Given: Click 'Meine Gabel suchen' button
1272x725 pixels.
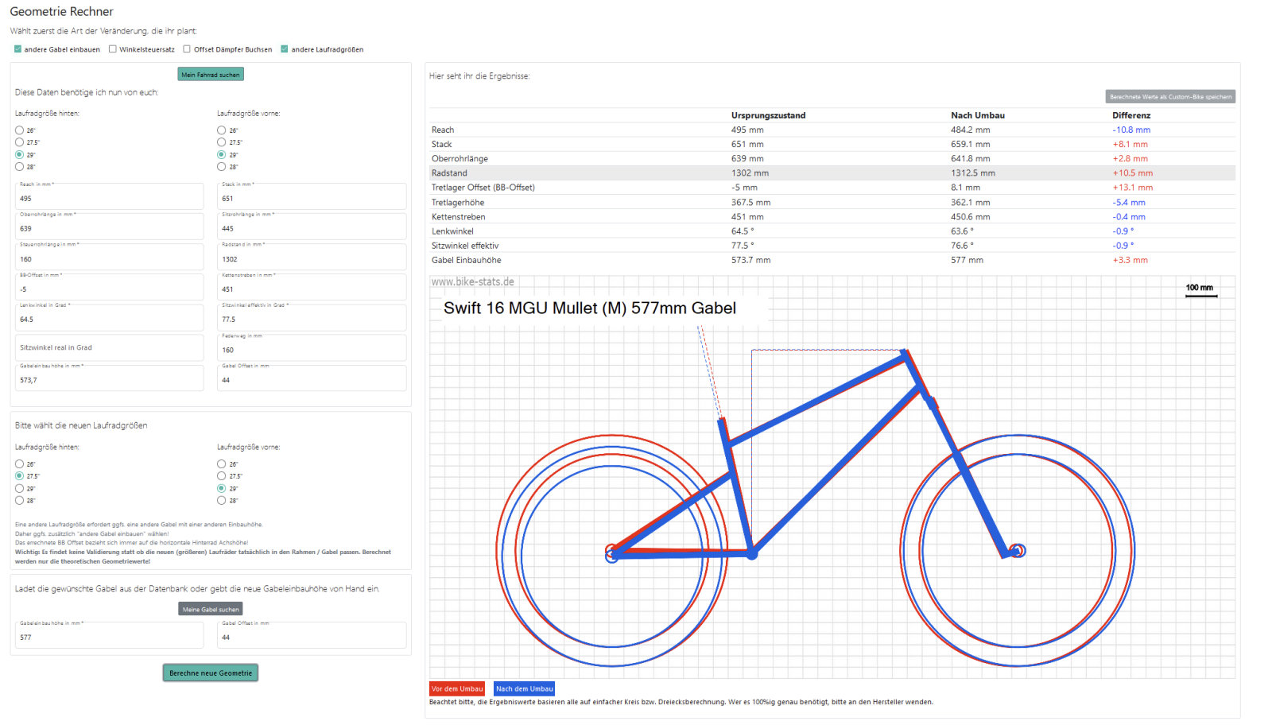Looking at the screenshot, I should [x=211, y=609].
